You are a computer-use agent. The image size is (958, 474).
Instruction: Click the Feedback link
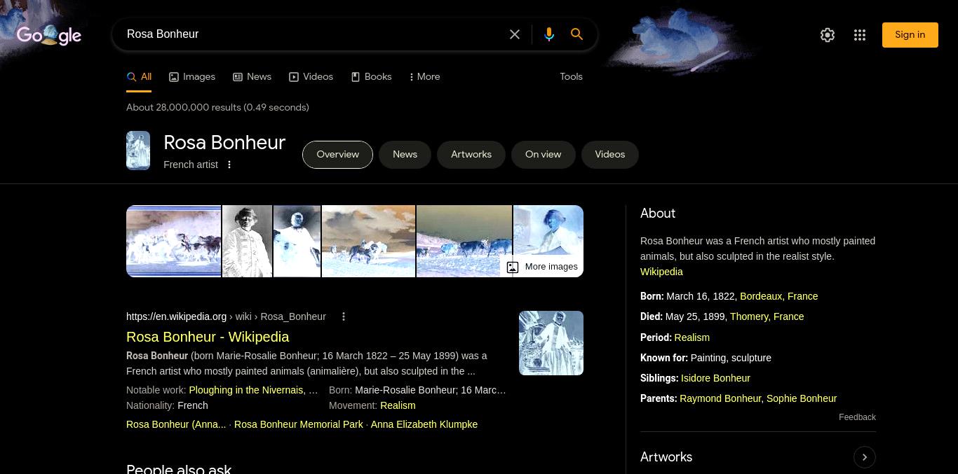(857, 417)
